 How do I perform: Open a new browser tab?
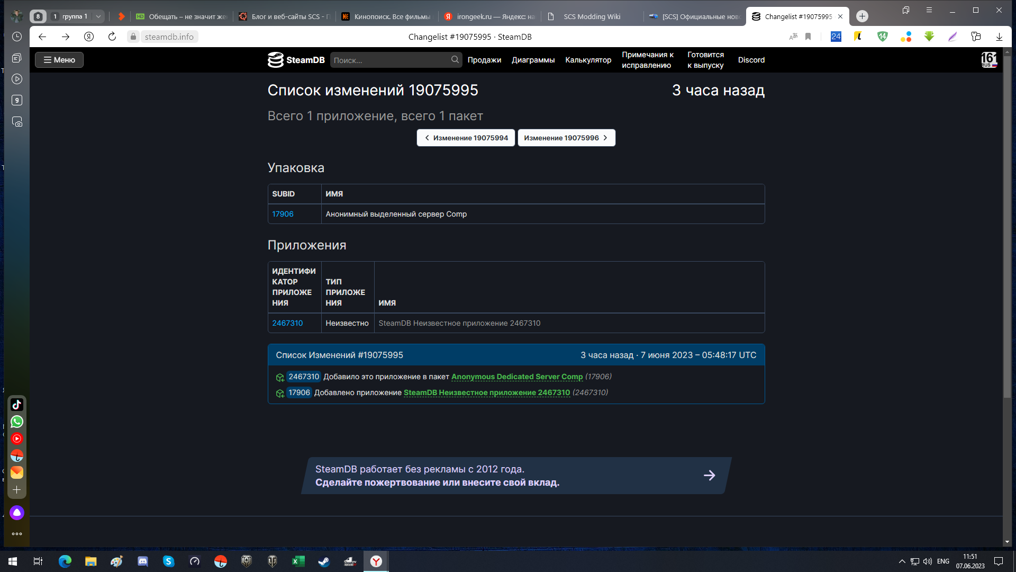point(863,16)
